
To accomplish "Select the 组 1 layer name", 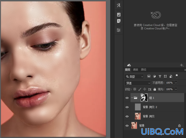I will point(152,98).
